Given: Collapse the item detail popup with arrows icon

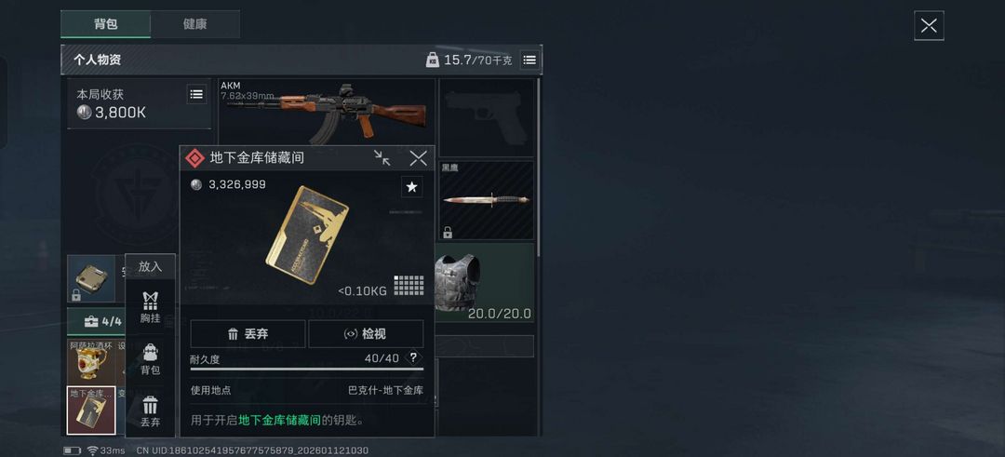Looking at the screenshot, I should 382,157.
